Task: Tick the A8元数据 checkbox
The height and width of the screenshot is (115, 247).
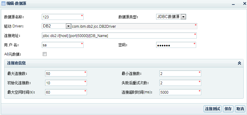Action: (x=45, y=54)
